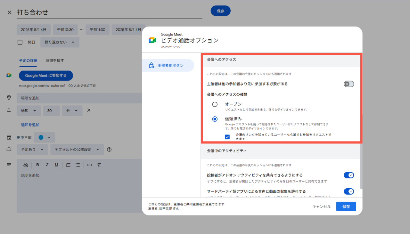Remove the 30-minute notification with X

(x=89, y=110)
